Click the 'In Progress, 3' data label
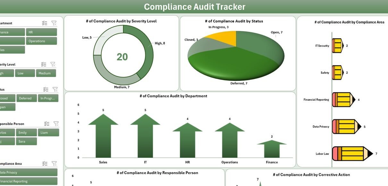388x186 pixels. (218, 27)
